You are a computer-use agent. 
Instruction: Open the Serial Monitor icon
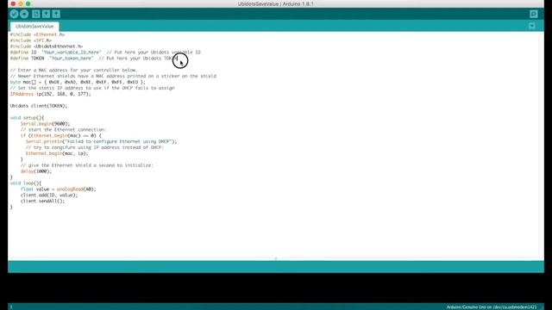point(534,14)
